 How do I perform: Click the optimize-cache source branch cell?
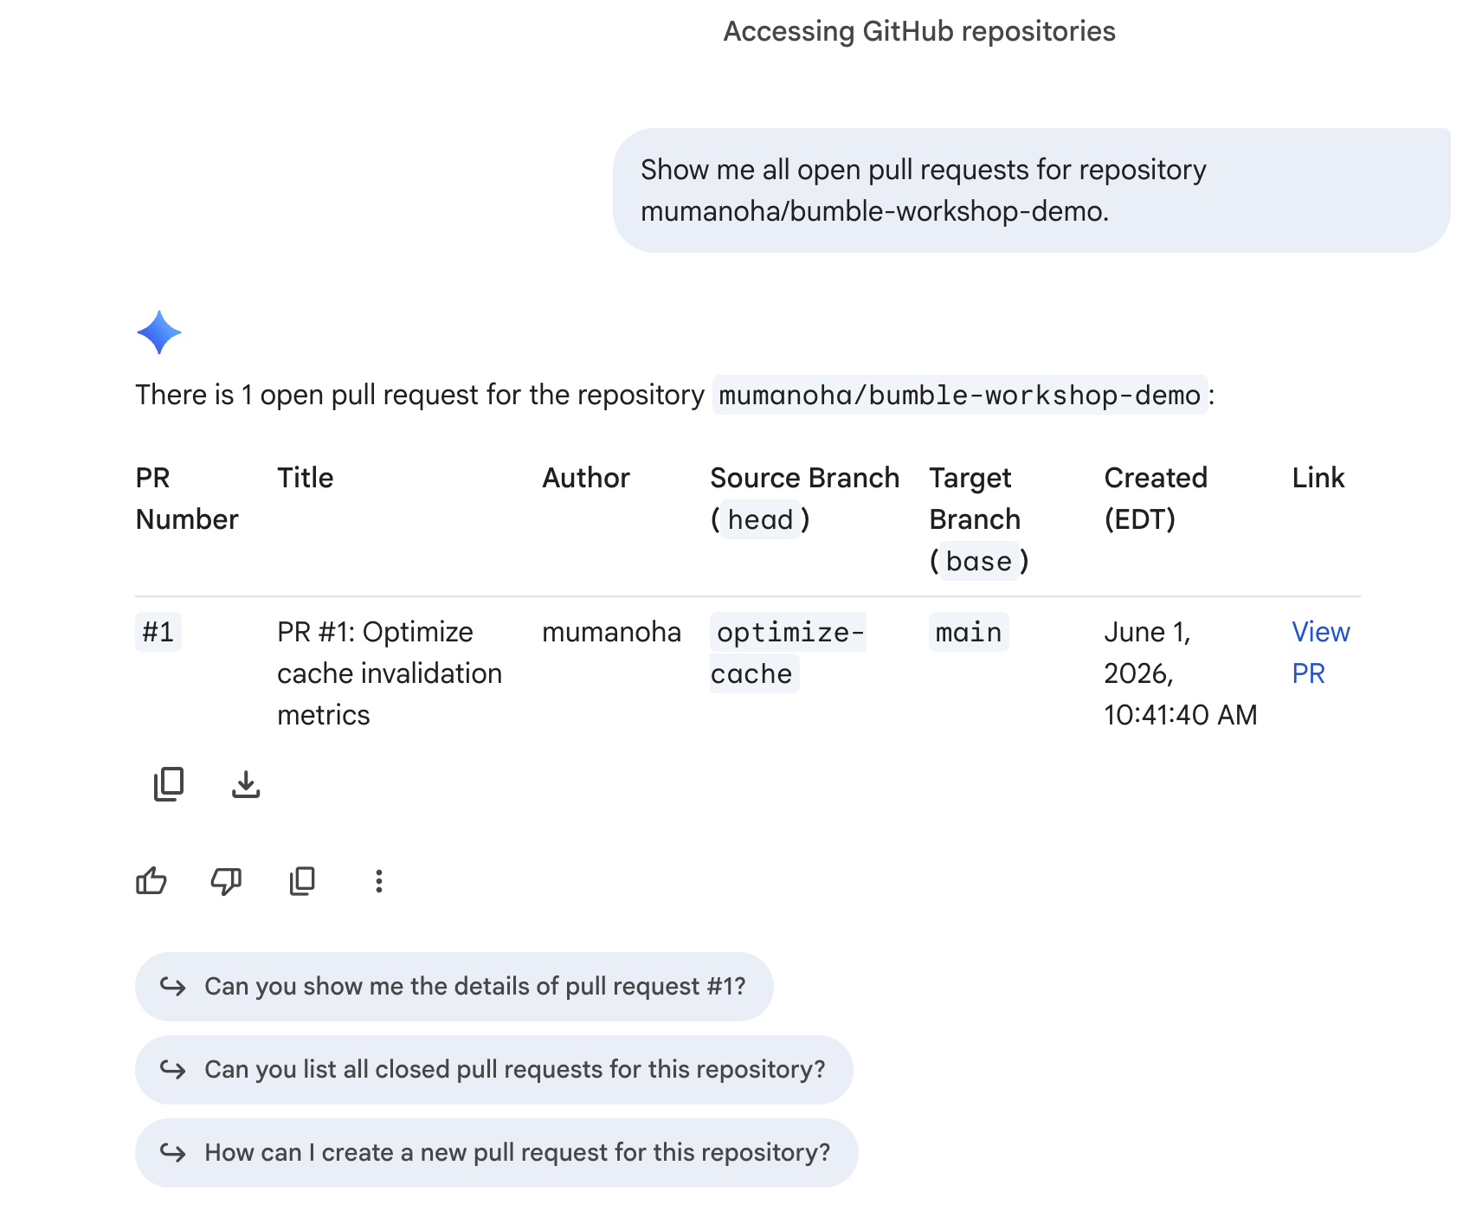click(788, 653)
